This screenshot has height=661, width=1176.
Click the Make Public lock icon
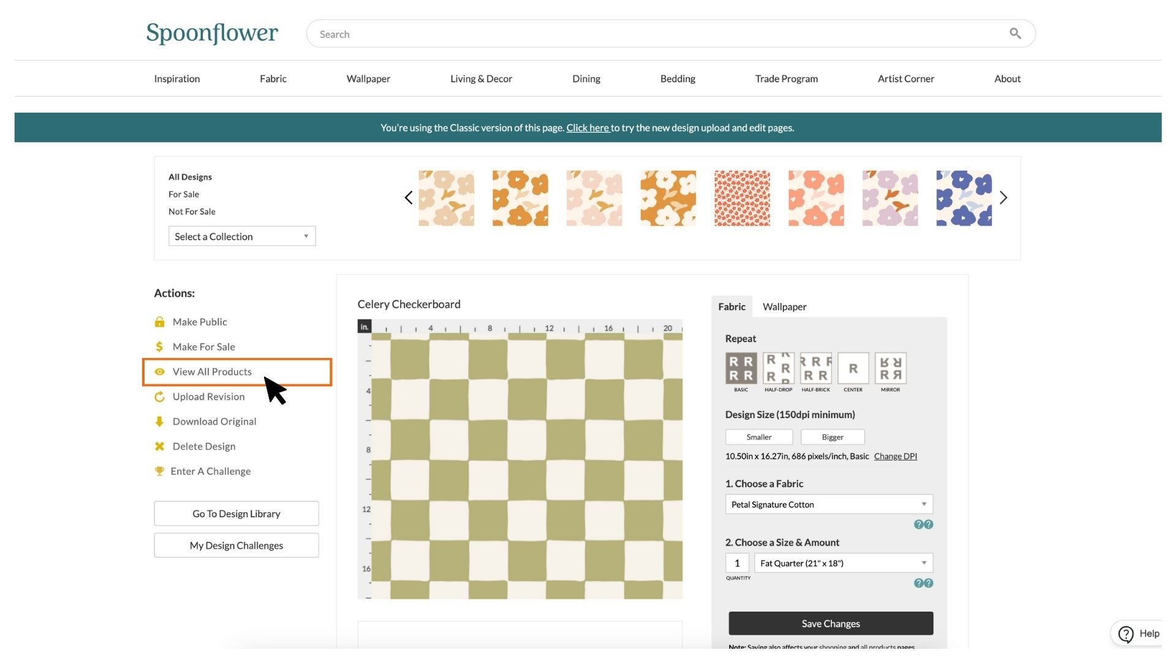click(159, 322)
